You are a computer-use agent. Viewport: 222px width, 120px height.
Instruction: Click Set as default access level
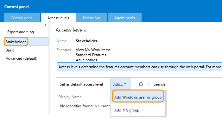click(x=81, y=84)
